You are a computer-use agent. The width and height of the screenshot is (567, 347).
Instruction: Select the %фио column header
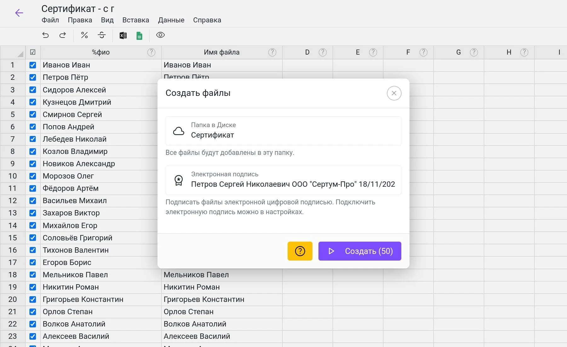point(101,52)
